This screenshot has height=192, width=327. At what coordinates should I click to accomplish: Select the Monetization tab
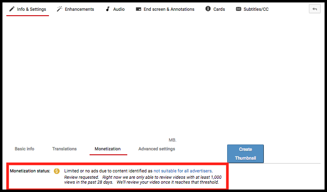point(108,149)
